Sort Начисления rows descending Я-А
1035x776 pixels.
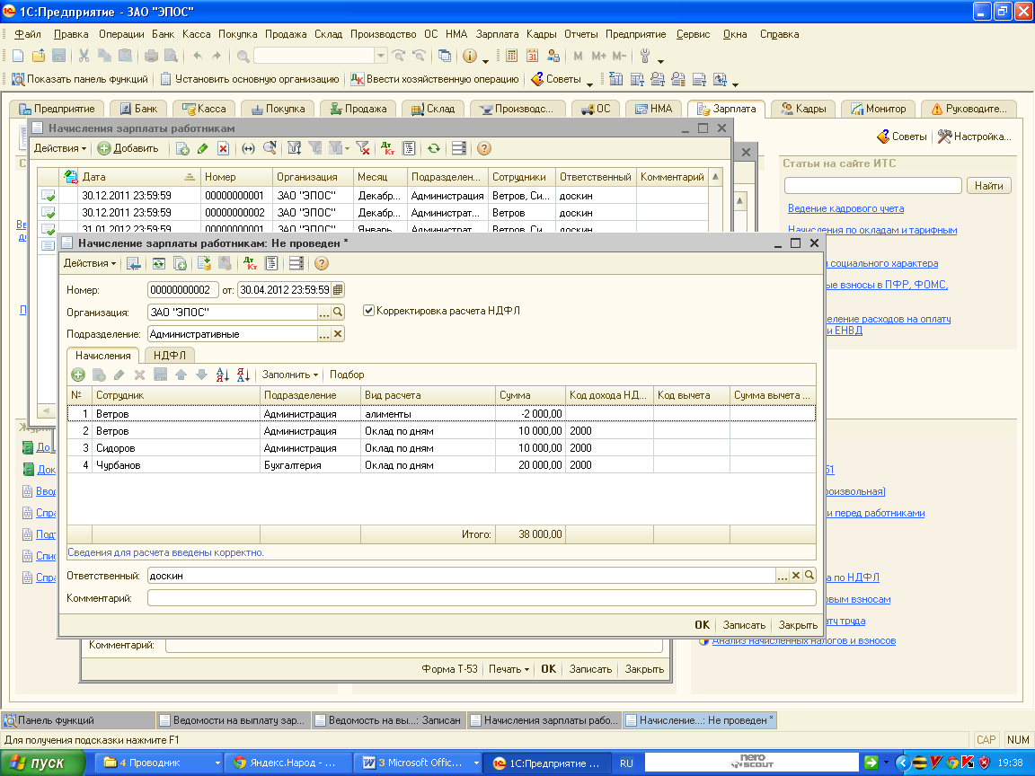point(243,375)
